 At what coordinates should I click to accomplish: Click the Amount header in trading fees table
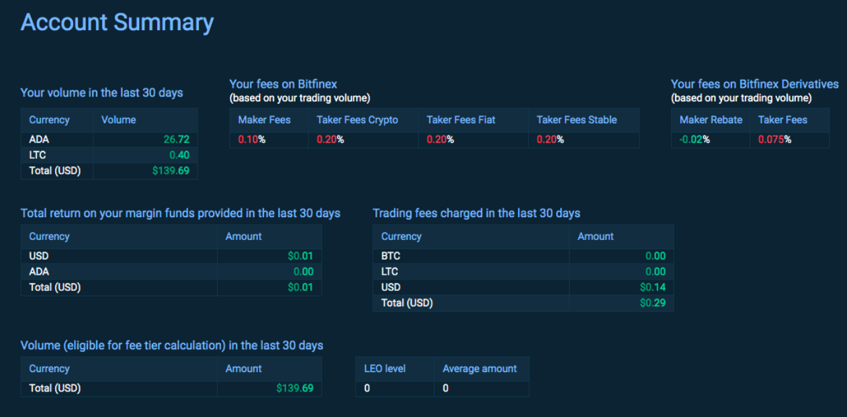pyautogui.click(x=595, y=237)
